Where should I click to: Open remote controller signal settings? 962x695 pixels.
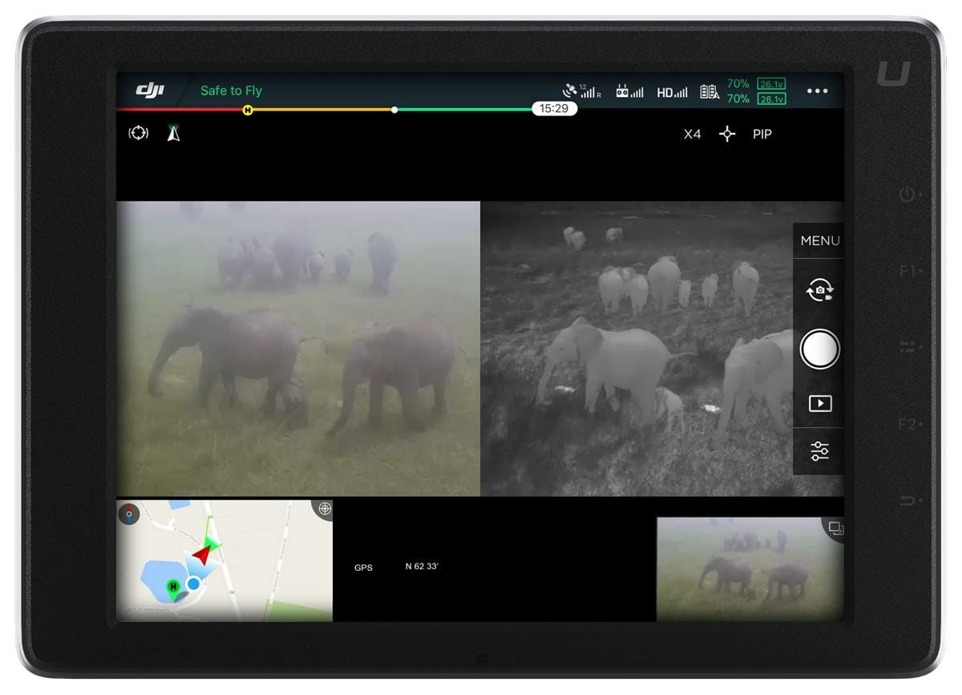tap(629, 91)
